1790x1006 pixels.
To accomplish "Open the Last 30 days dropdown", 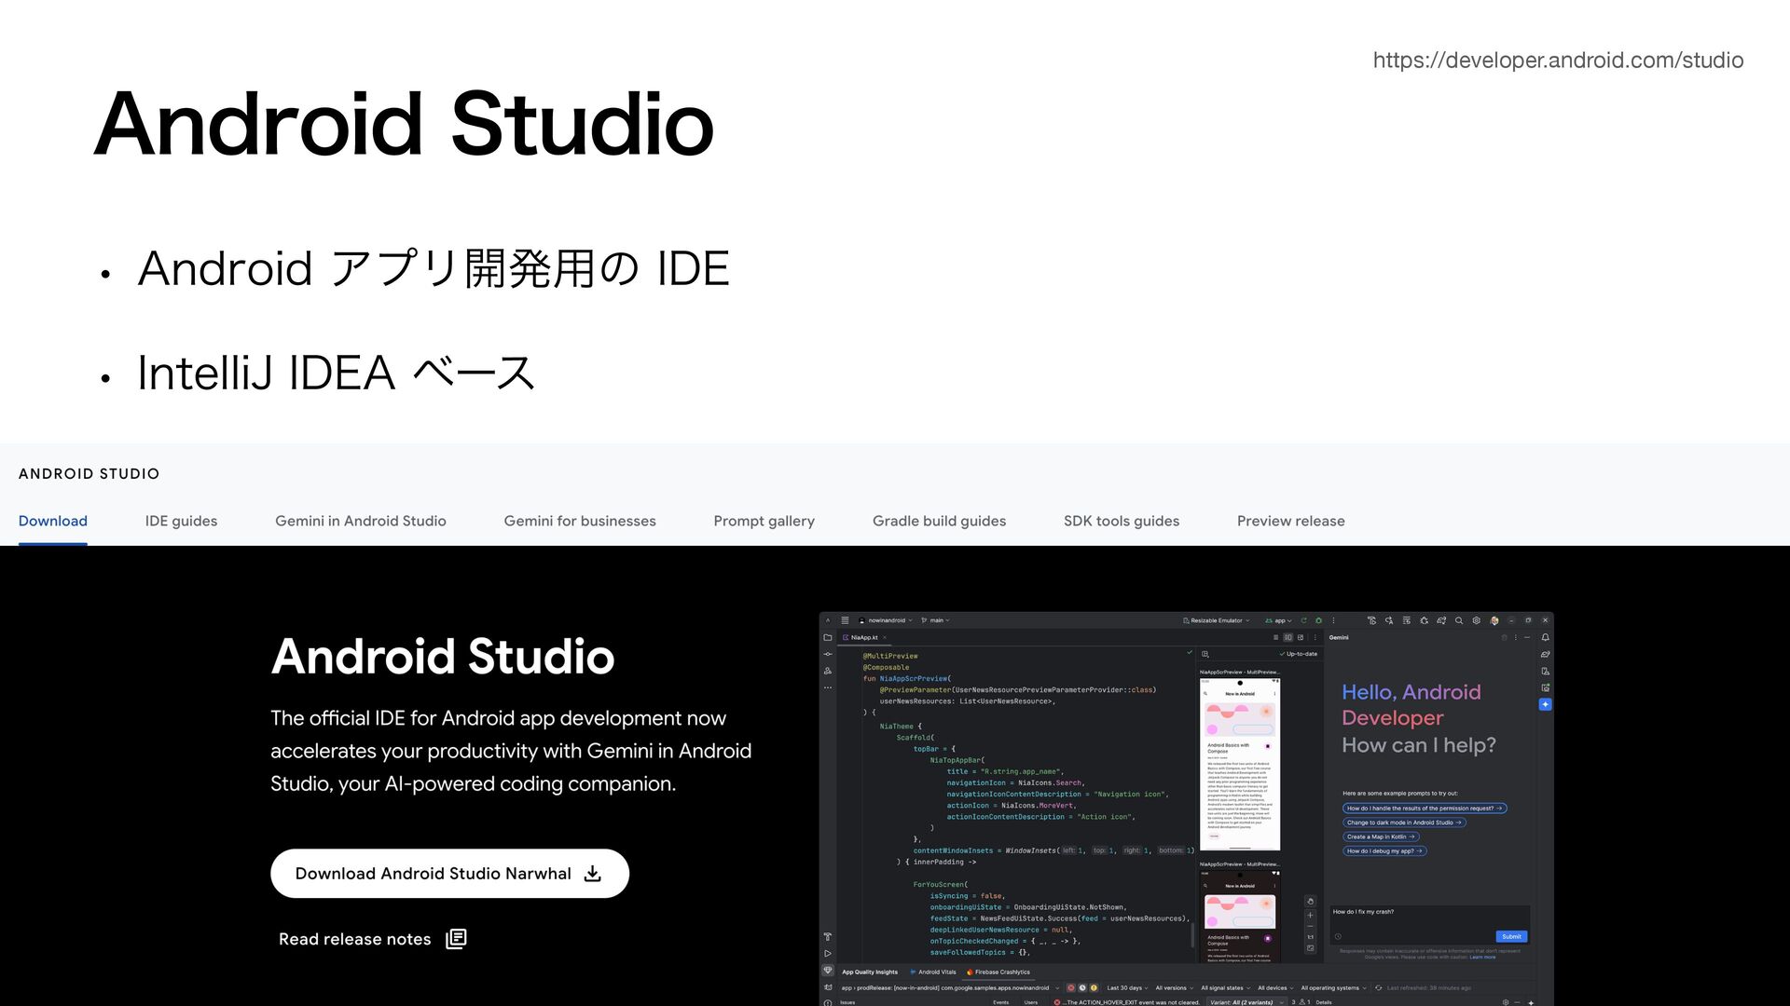I will (x=1128, y=987).
